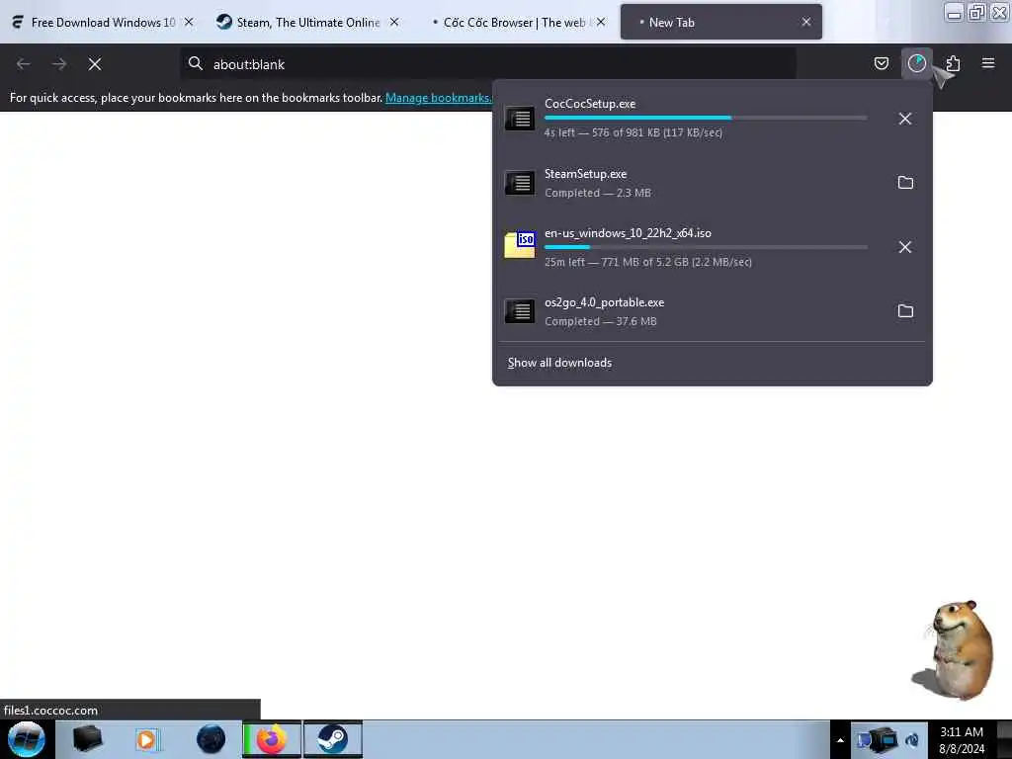Viewport: 1012px width, 759px height.
Task: Click the '25m left — 771 MB of 5.2 GB' status
Action: pyautogui.click(x=648, y=262)
